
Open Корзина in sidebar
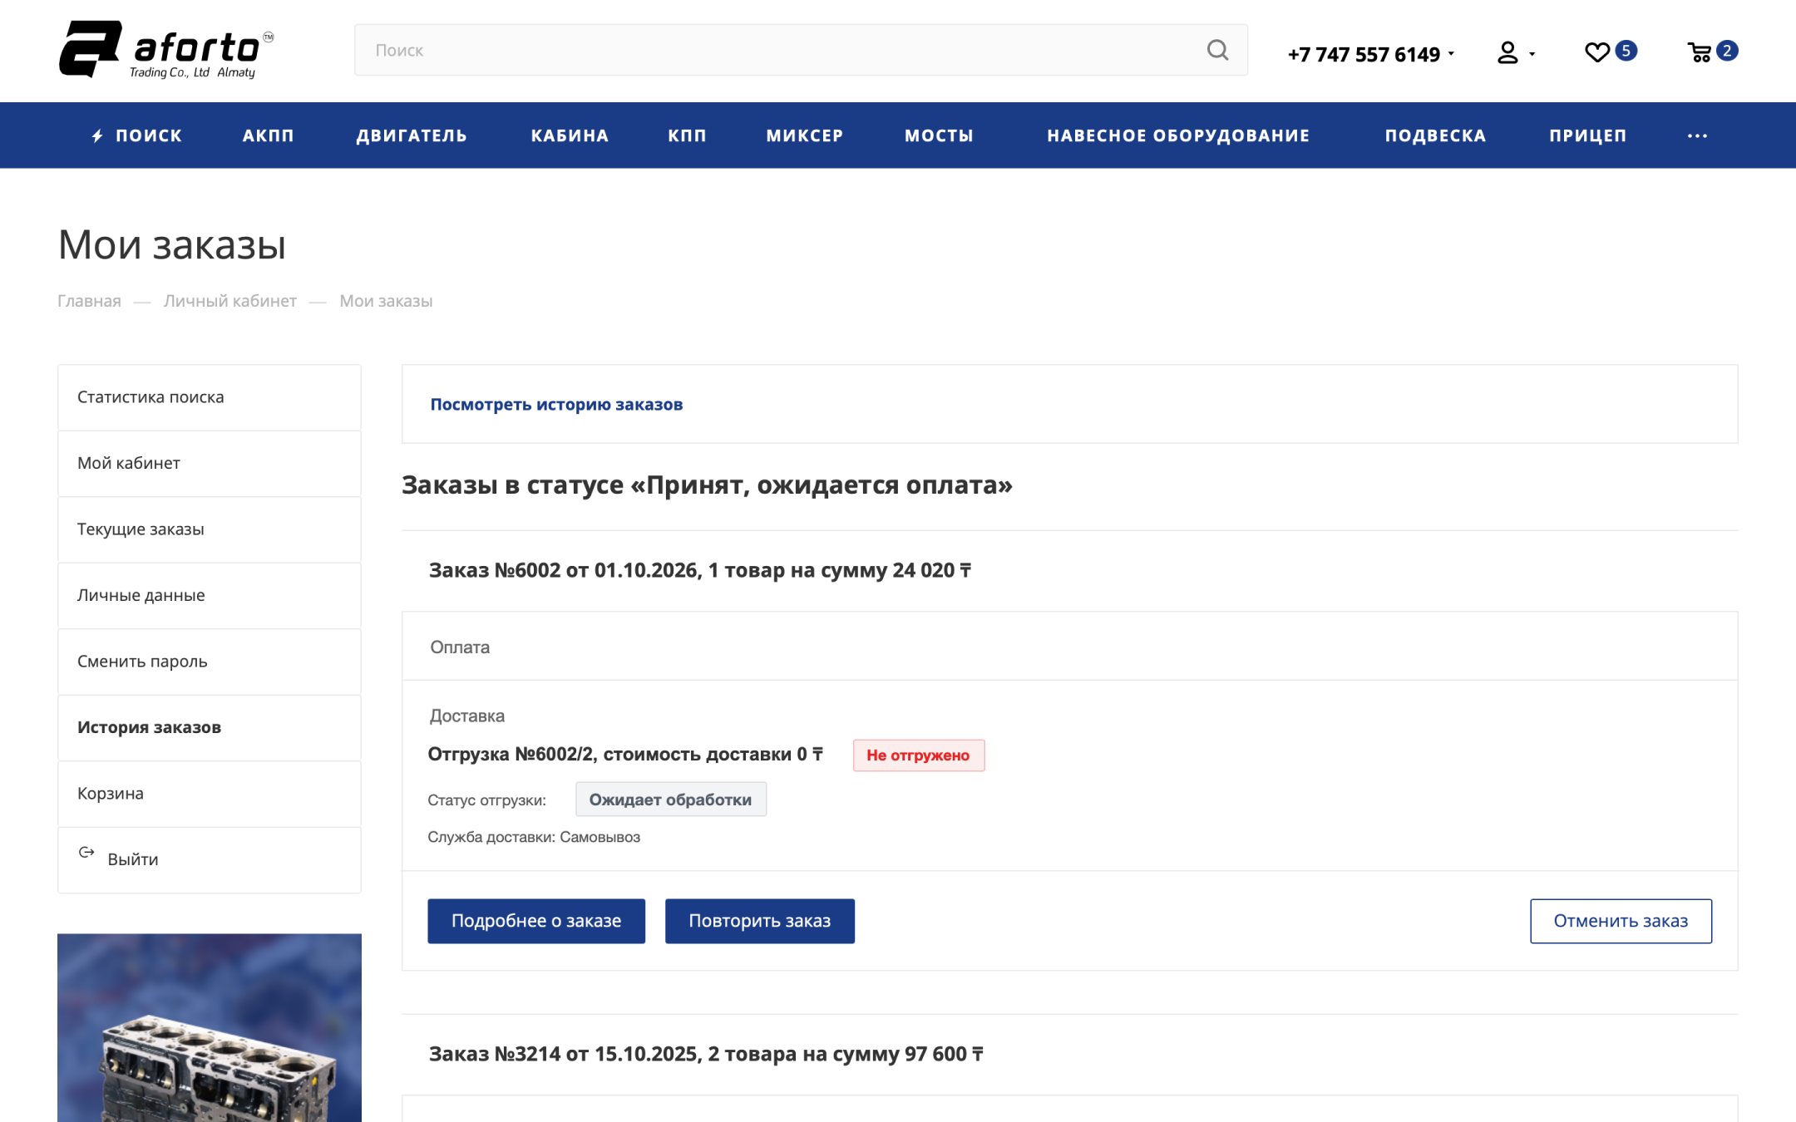pyautogui.click(x=210, y=794)
